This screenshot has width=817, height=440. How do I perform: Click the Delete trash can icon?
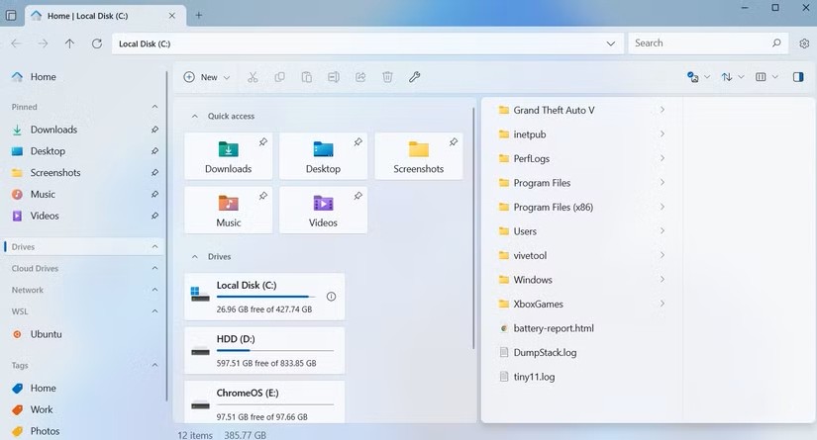[387, 77]
